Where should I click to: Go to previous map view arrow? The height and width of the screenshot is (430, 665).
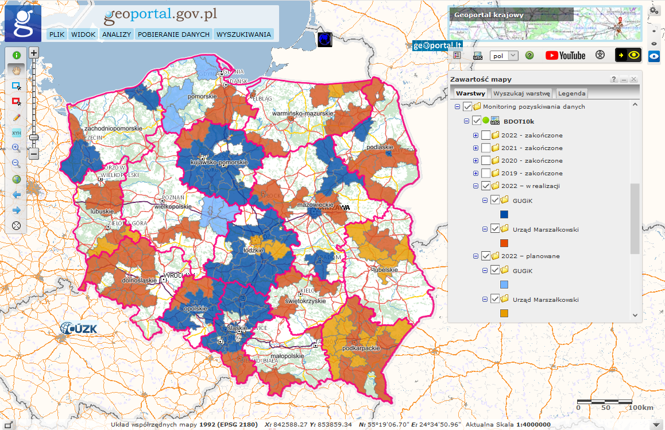17,195
